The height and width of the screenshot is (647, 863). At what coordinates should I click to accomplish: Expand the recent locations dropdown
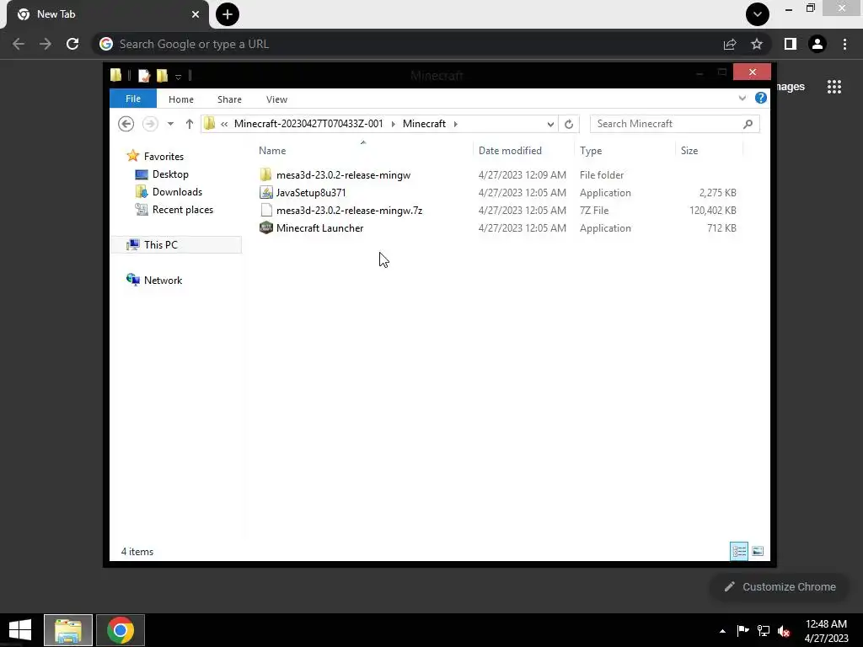pyautogui.click(x=170, y=124)
